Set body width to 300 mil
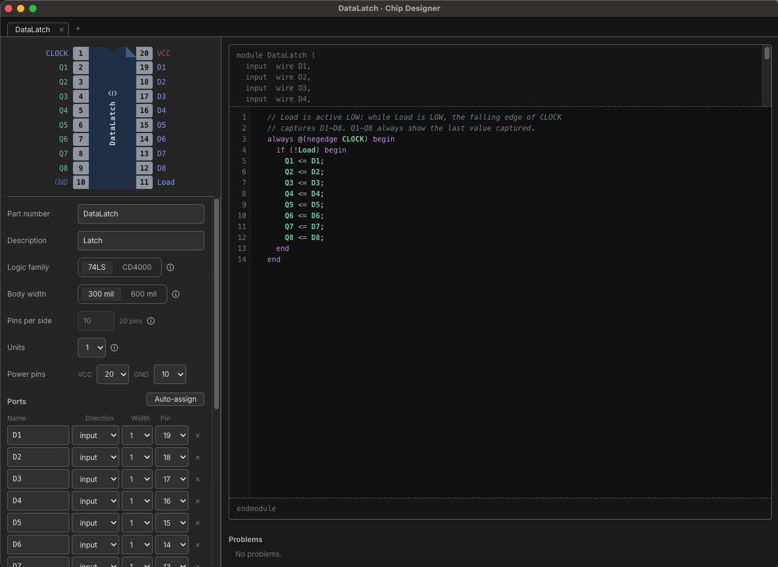 pos(101,294)
